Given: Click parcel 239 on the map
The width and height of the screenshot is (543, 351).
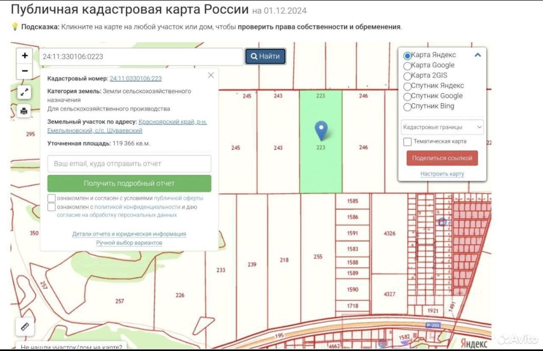Looking at the screenshot, I should point(252,265).
